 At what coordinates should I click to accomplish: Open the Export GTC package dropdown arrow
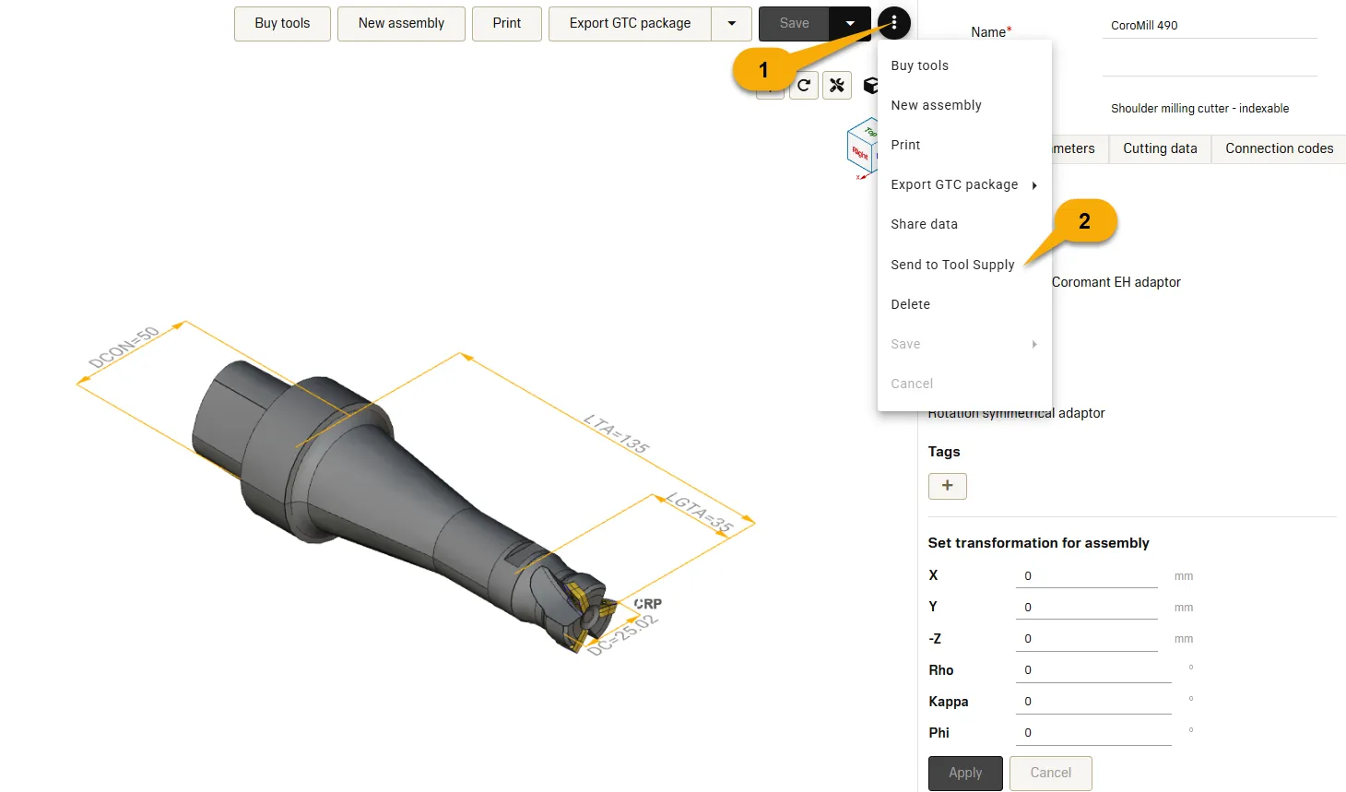point(732,24)
